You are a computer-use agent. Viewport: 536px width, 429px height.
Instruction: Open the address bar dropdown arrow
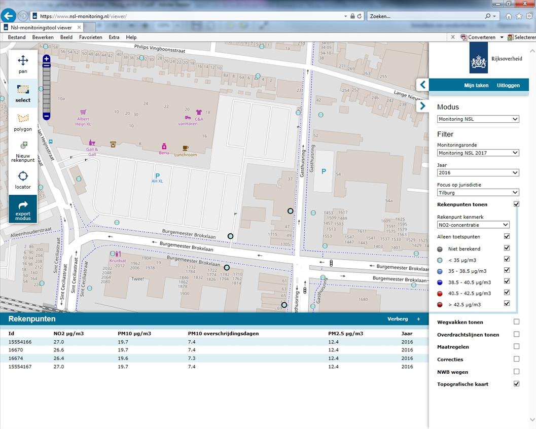point(346,16)
